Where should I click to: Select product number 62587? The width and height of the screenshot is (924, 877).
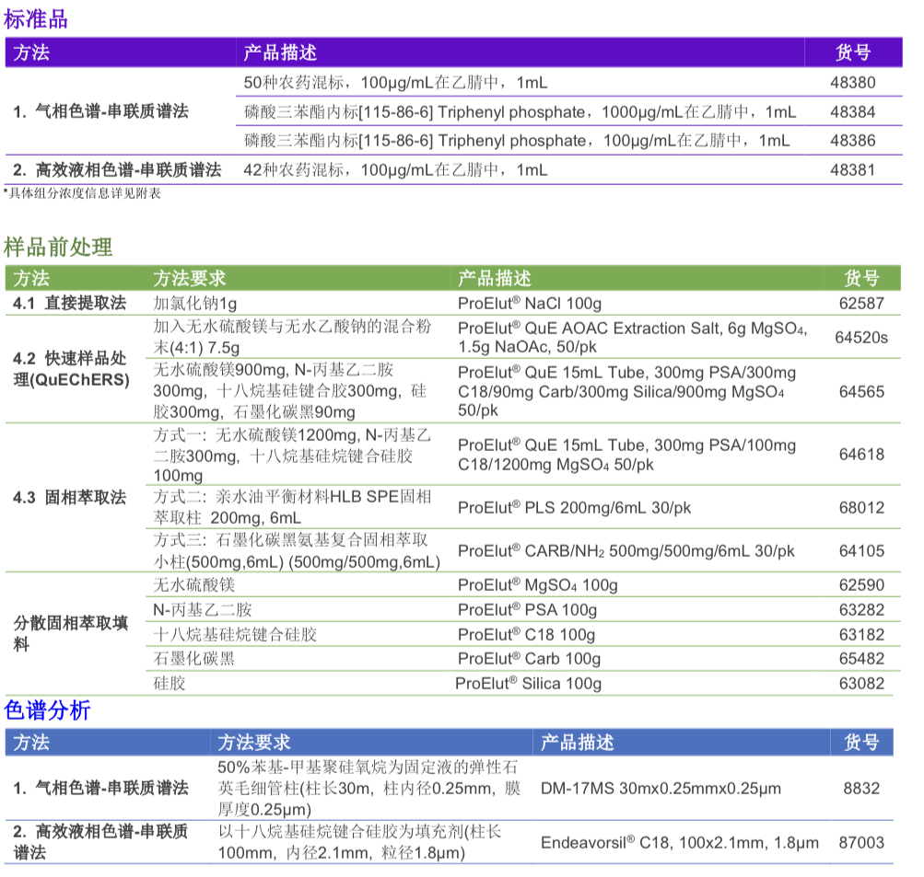coord(861,303)
